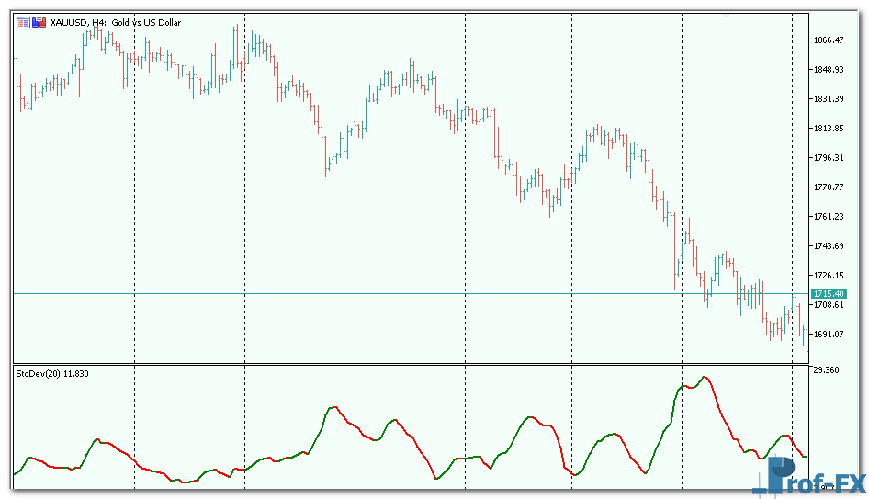Click the 1831.39 level on price scale
Screen dimensions: 869x499
click(829, 99)
